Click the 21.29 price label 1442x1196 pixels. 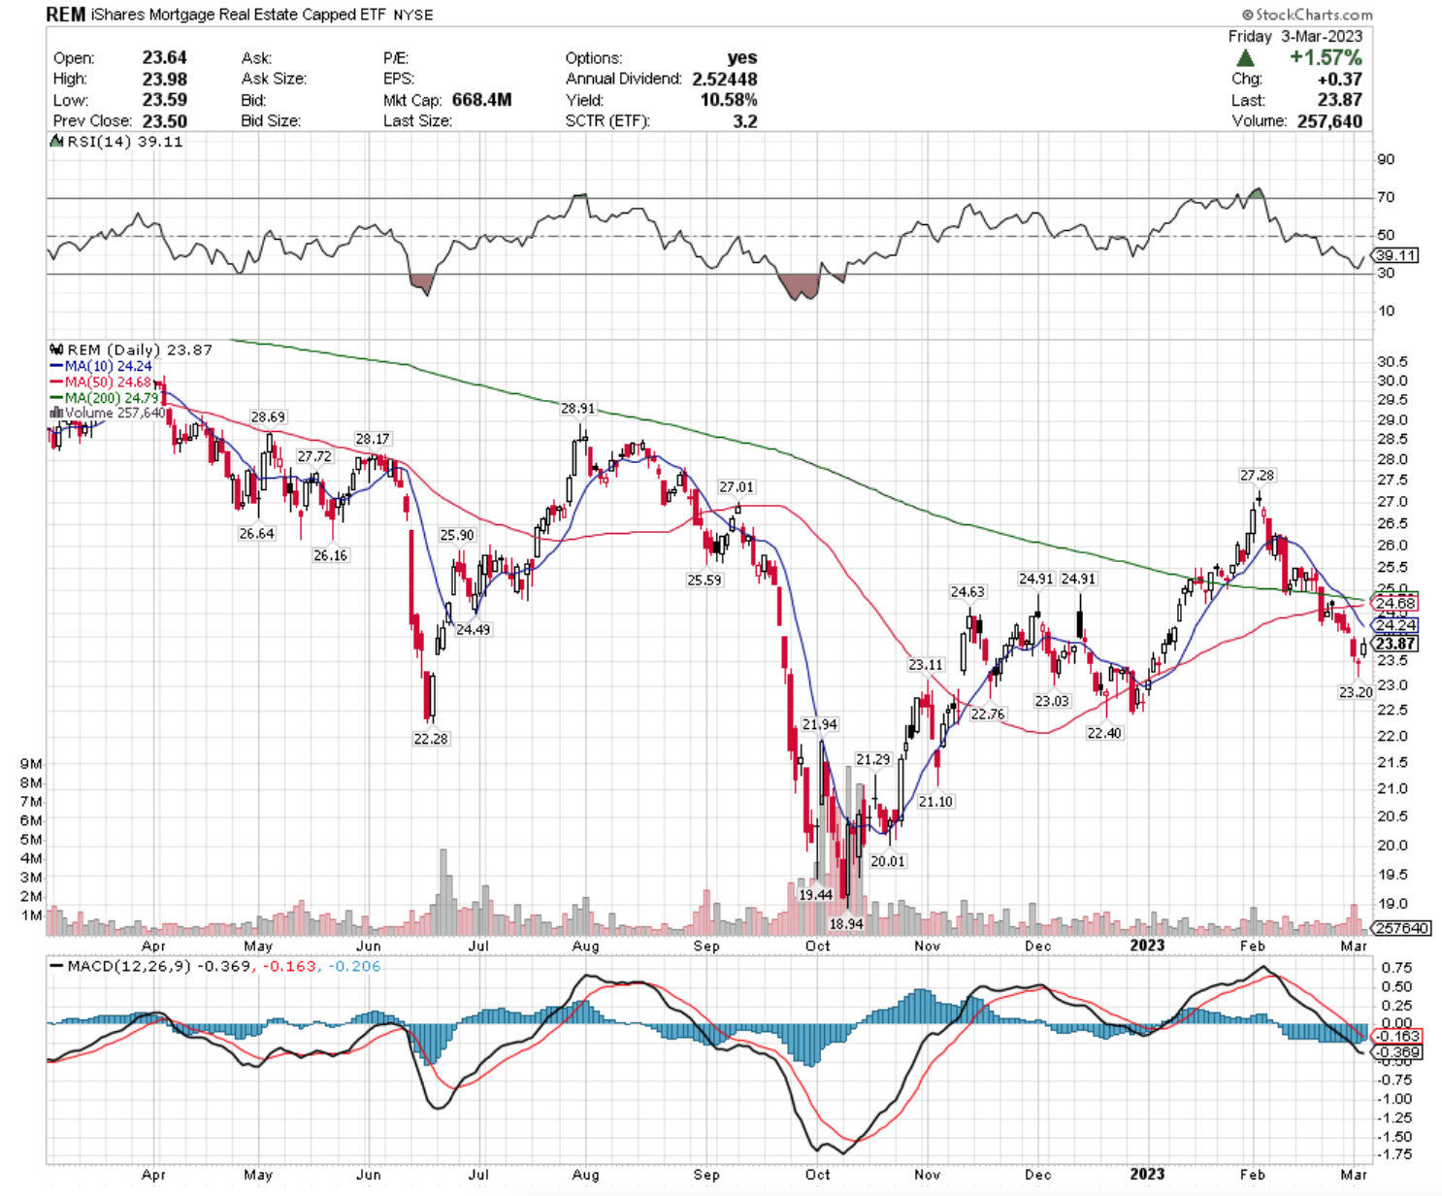tap(872, 759)
